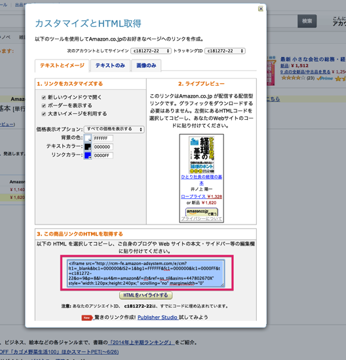Click the author name 井ノ上 陽一
The height and width of the screenshot is (360, 346).
coord(201,189)
